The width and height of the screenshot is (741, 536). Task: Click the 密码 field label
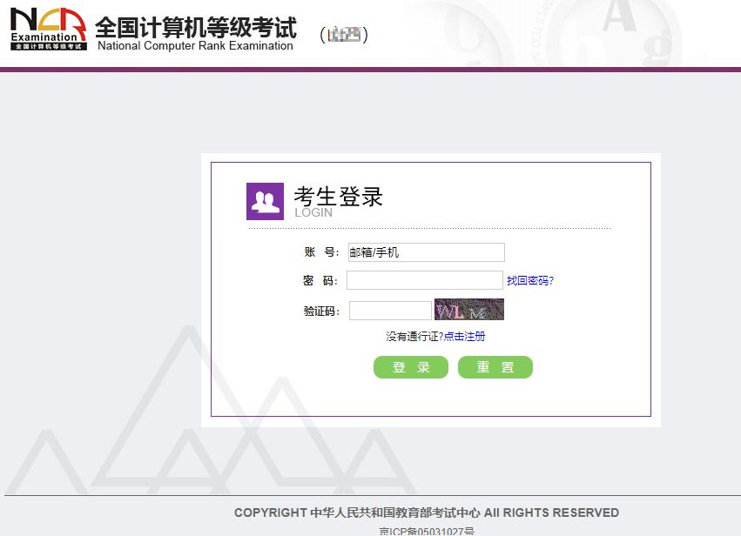coord(320,280)
